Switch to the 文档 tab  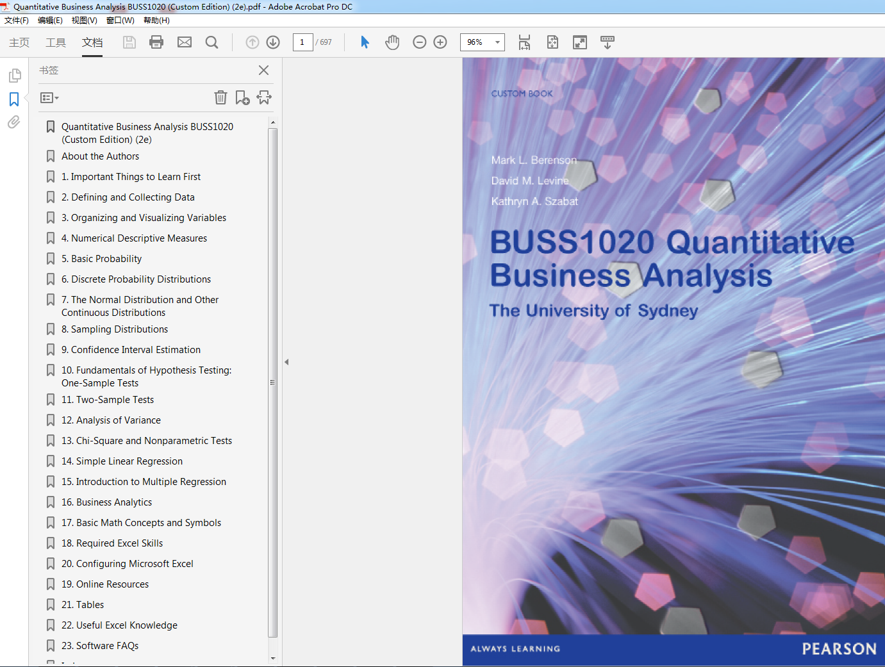(x=92, y=42)
